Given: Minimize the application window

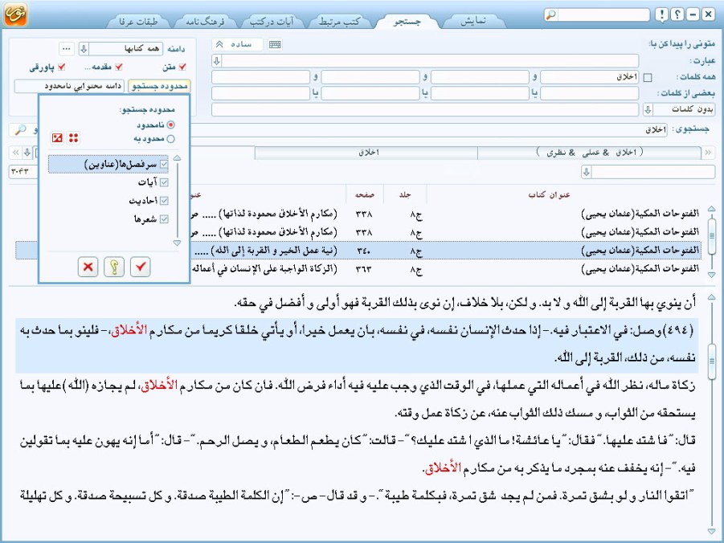Looking at the screenshot, I should pyautogui.click(x=693, y=14).
